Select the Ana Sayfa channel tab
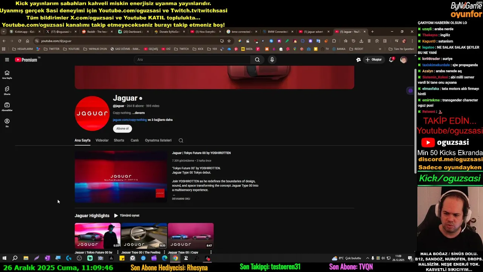This screenshot has width=483, height=272. click(82, 141)
